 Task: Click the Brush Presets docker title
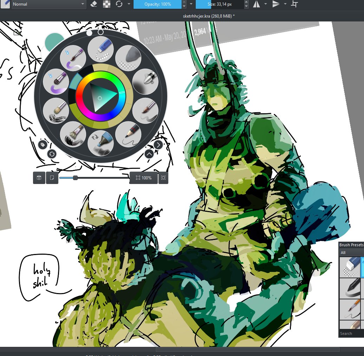pos(351,245)
